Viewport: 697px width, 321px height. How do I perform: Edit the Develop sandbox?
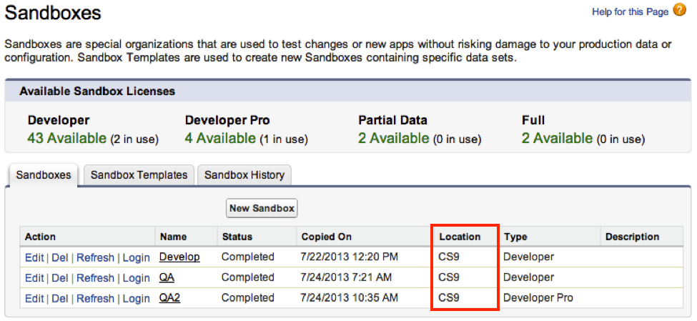tap(34, 257)
